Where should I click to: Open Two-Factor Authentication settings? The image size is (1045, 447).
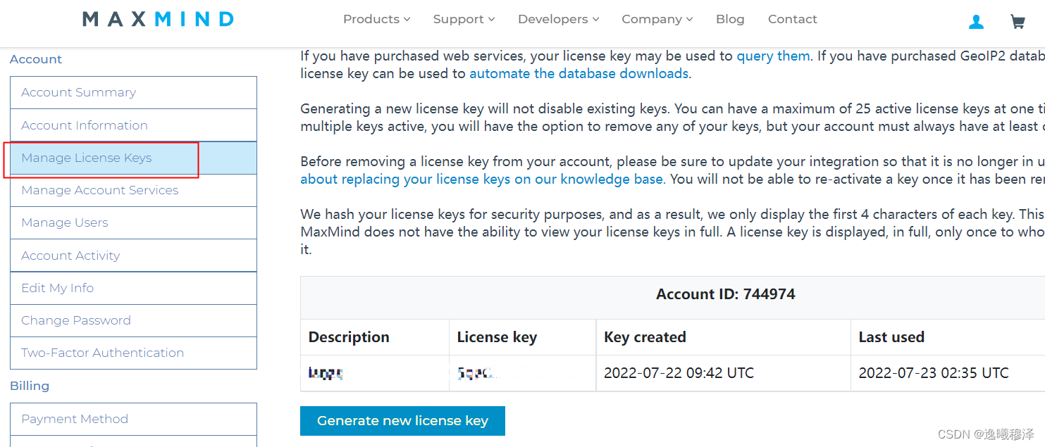tap(103, 353)
